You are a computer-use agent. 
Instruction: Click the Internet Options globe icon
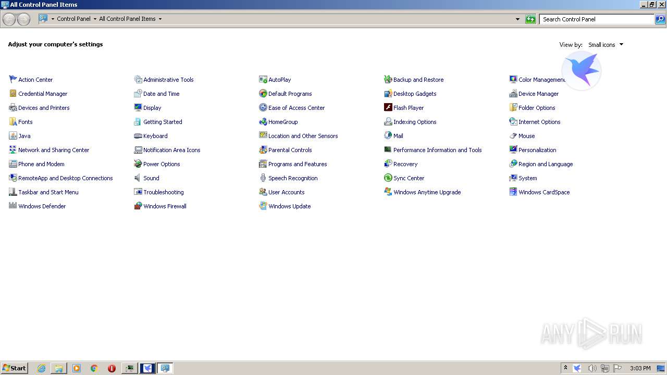tap(513, 122)
